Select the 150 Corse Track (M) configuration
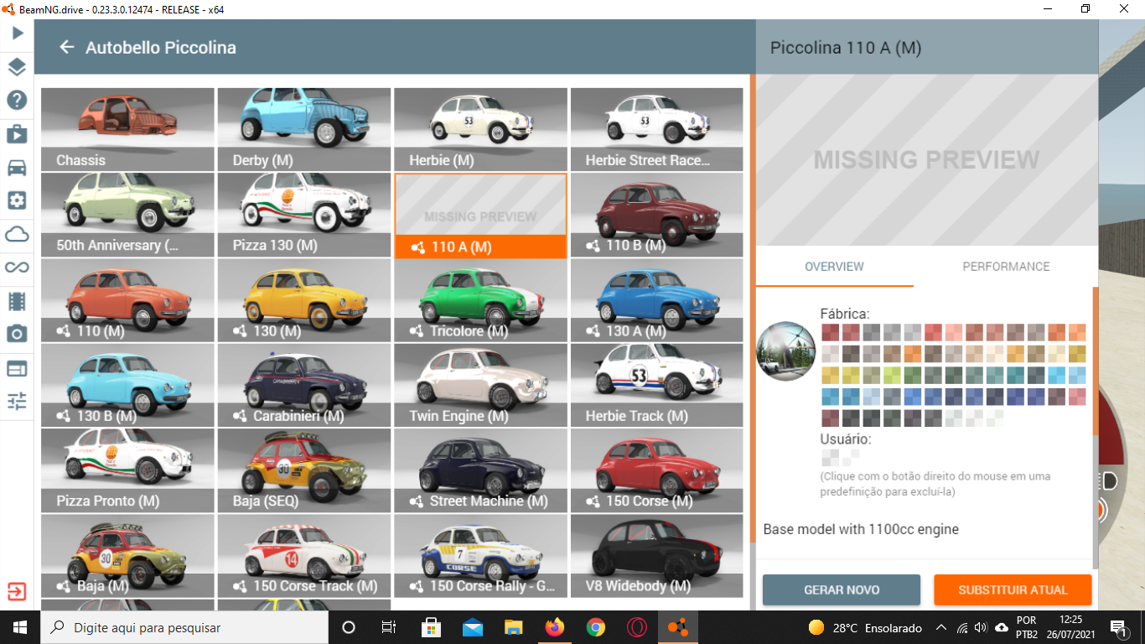The width and height of the screenshot is (1145, 644). pyautogui.click(x=304, y=556)
